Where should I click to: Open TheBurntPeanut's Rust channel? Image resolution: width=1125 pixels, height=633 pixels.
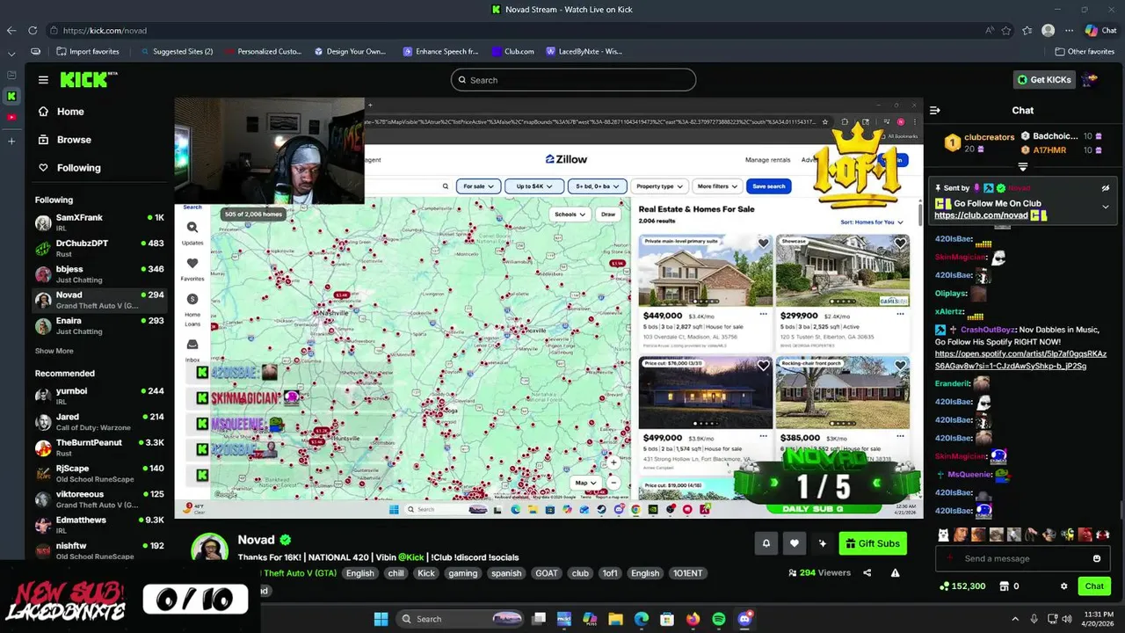(x=99, y=447)
